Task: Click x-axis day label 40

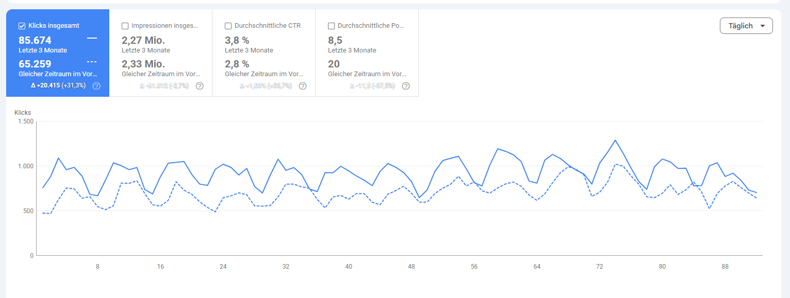Action: (x=349, y=267)
